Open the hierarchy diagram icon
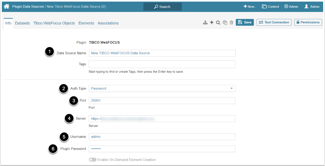The image size is (325, 166). coord(205,23)
